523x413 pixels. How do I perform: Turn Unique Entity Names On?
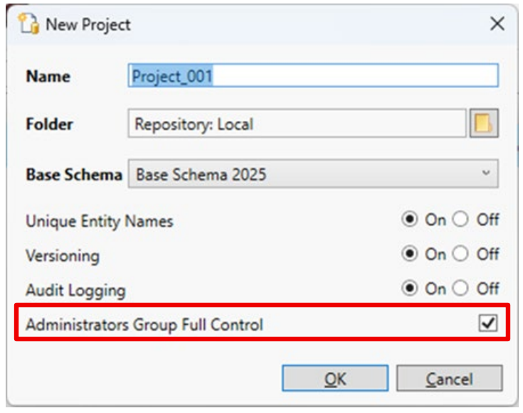tap(410, 220)
